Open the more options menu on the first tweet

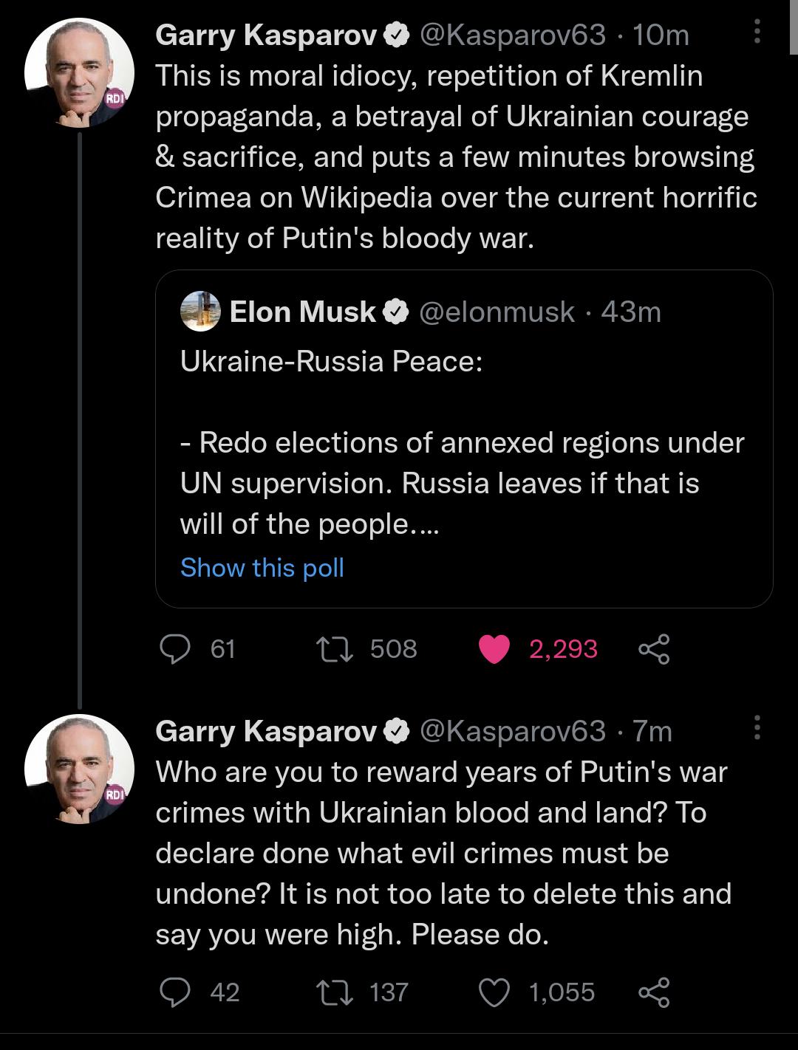756,30
